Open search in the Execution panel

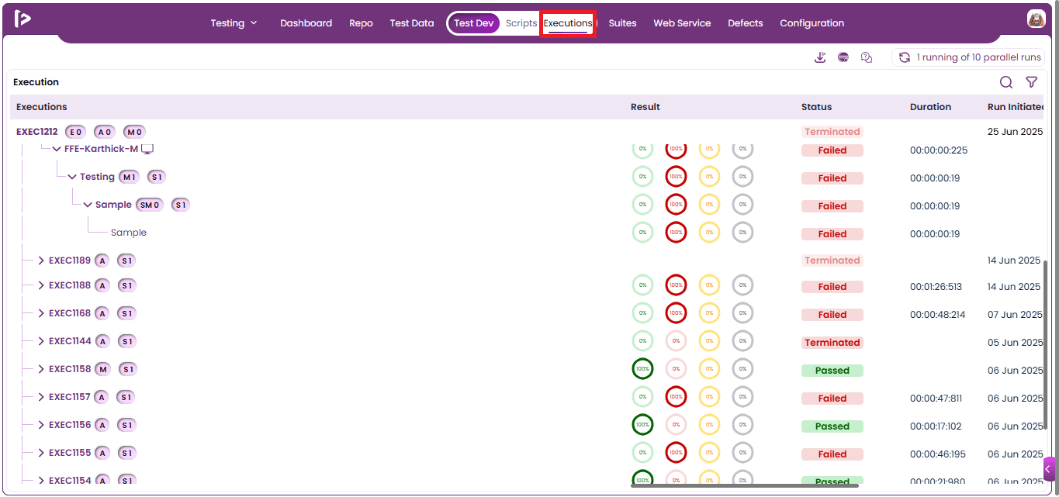tap(1006, 82)
